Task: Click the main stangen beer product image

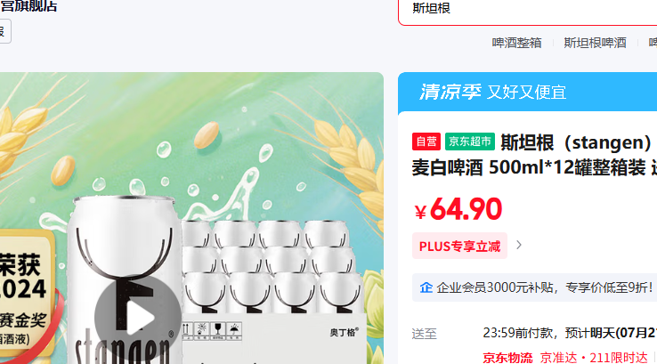Action: [191, 218]
